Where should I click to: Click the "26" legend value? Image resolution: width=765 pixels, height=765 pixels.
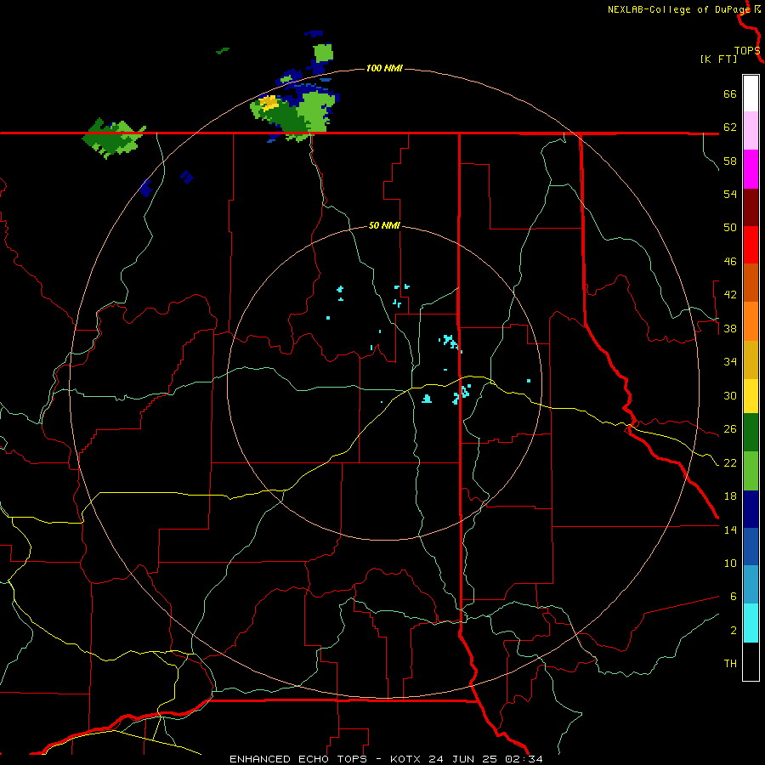coord(730,429)
